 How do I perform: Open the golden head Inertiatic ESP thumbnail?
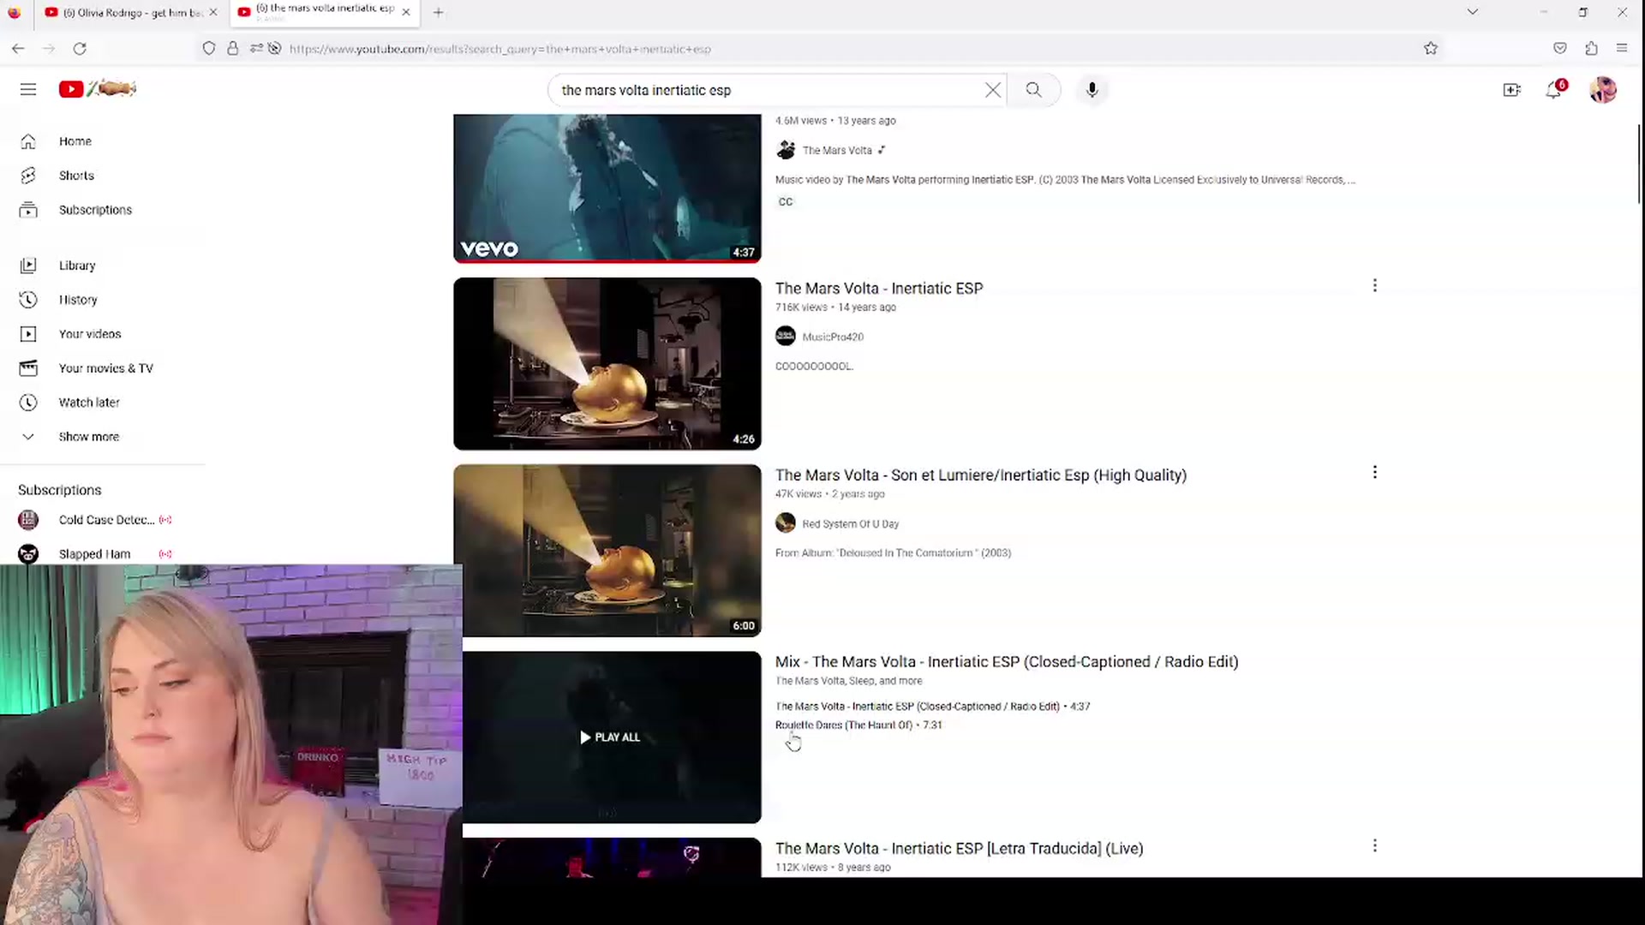point(607,364)
